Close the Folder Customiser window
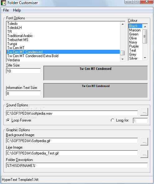Viewport: 154px width, 184px height. click(147, 2)
